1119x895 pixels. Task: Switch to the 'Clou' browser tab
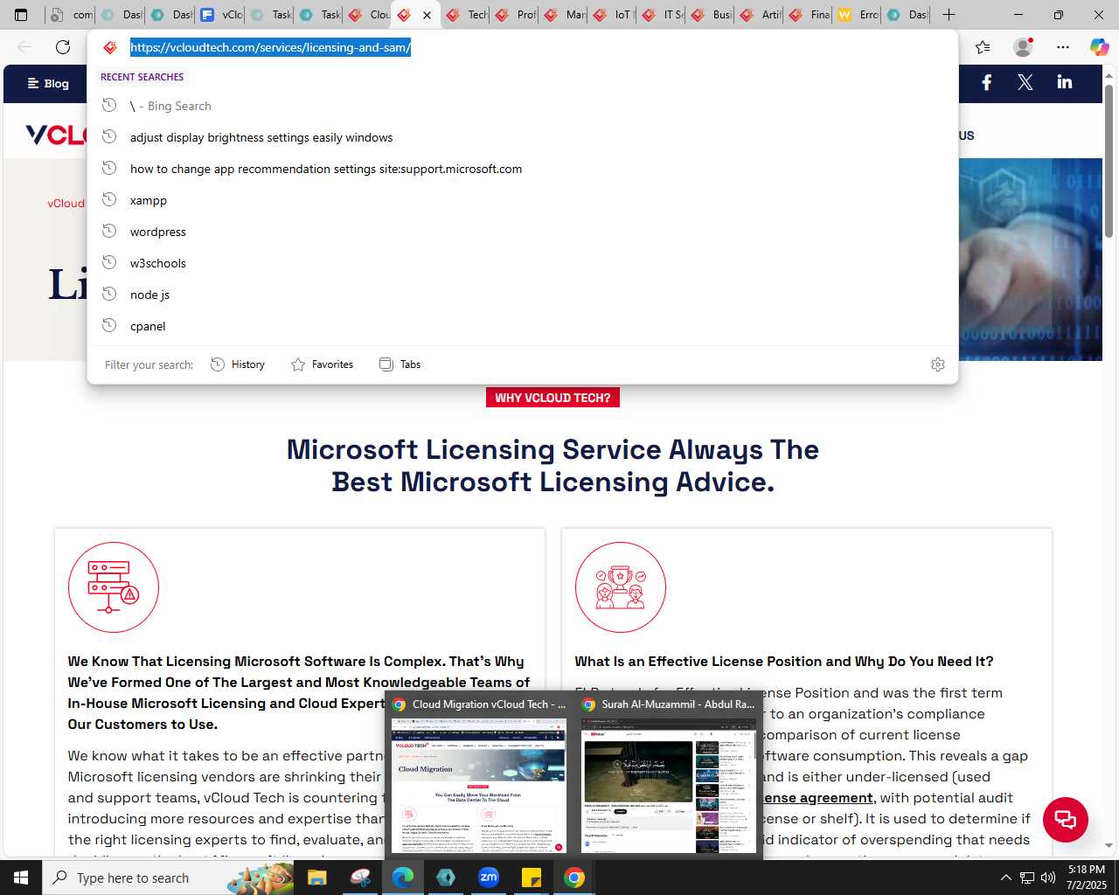tap(369, 15)
